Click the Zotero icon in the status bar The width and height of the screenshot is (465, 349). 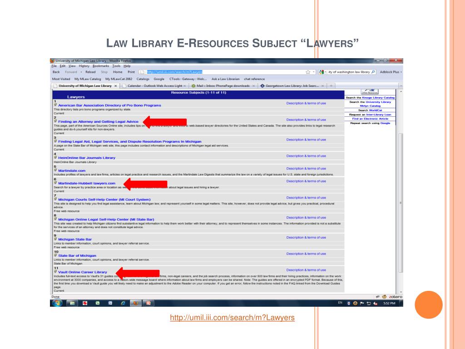(x=396, y=297)
